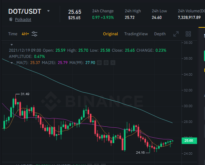Click the AMPLITUDE value 0.47%
Screen dimensions: 205x165
click(x=40, y=56)
